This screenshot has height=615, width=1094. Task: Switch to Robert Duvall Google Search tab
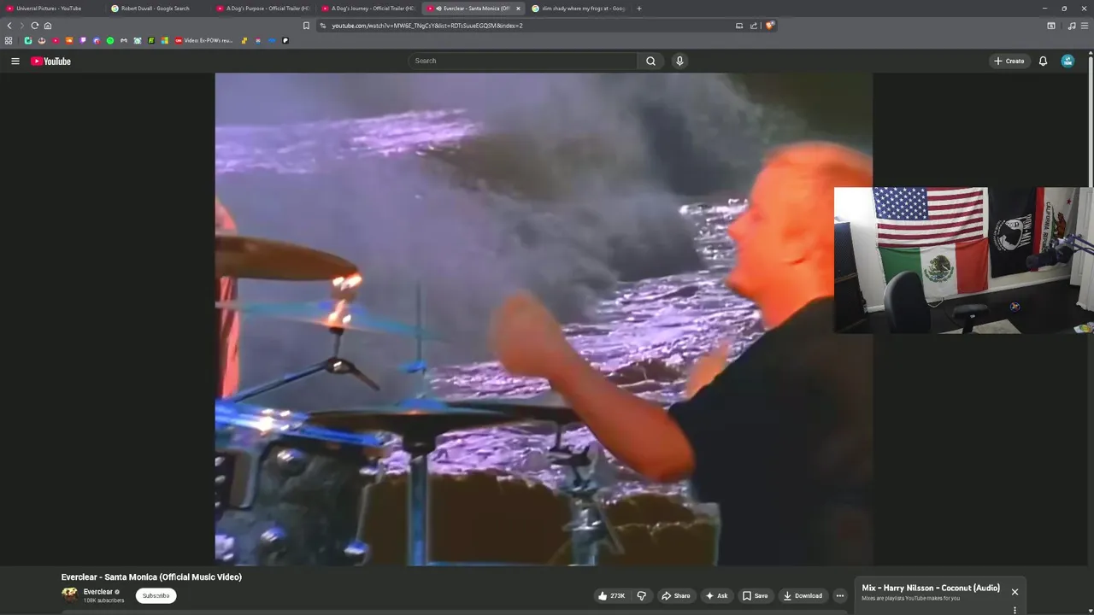pyautogui.click(x=156, y=9)
